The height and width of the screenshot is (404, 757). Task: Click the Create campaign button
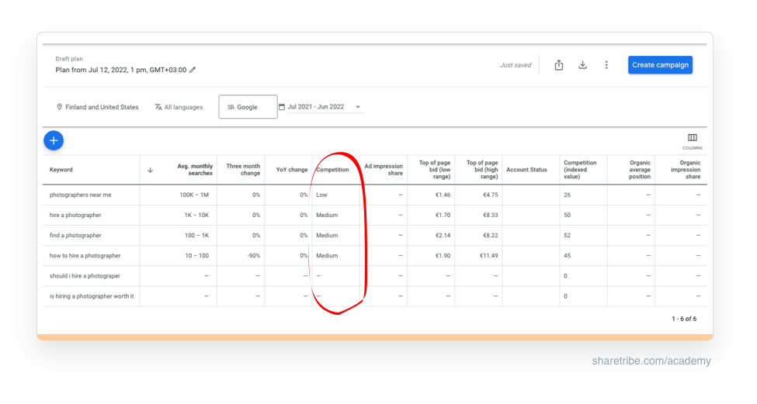coord(660,65)
